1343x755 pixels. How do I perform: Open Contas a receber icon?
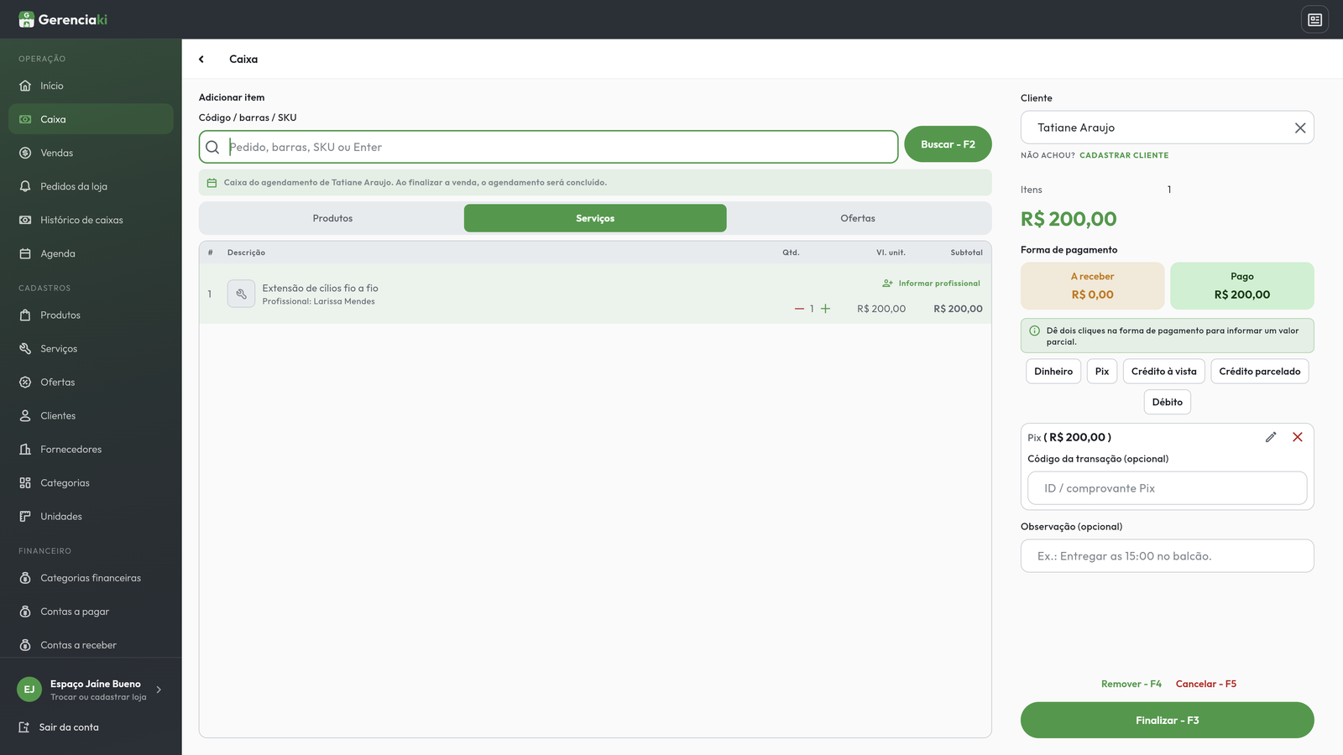click(25, 645)
